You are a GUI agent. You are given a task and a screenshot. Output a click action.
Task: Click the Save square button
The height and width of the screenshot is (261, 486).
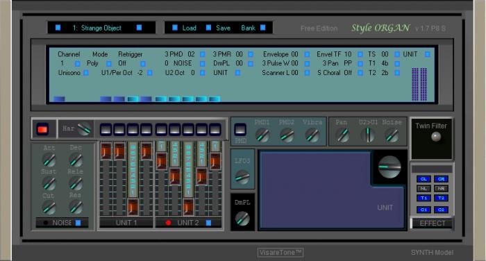click(208, 28)
